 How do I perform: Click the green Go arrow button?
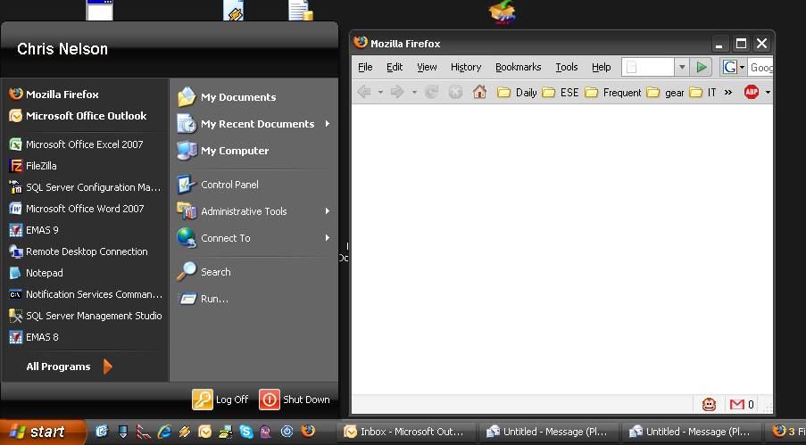[x=702, y=67]
